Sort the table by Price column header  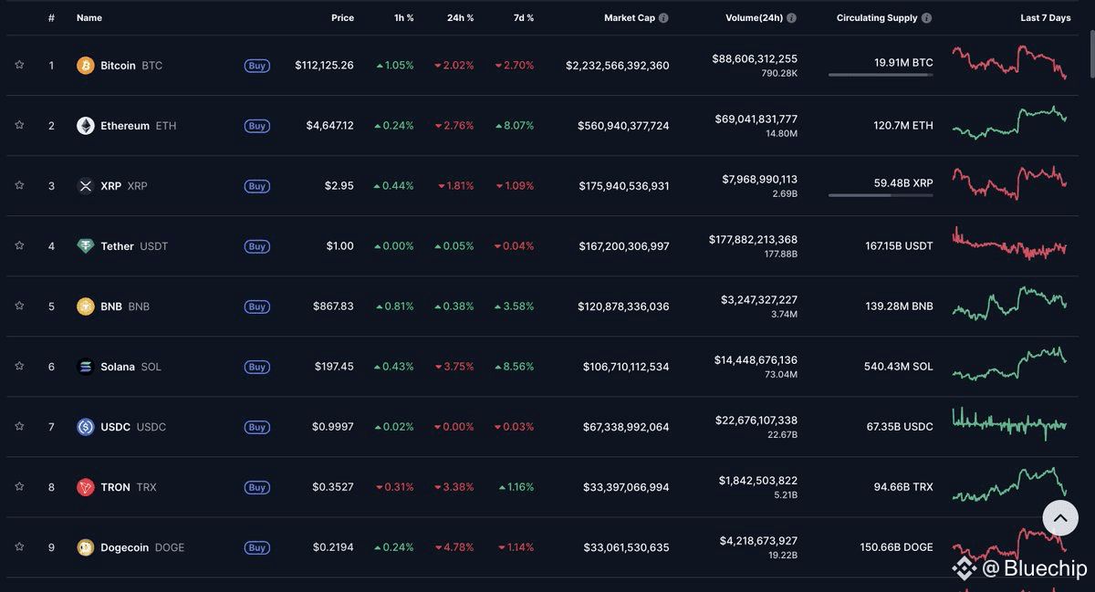[342, 18]
